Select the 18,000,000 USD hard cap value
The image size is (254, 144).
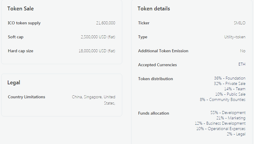click(x=97, y=51)
